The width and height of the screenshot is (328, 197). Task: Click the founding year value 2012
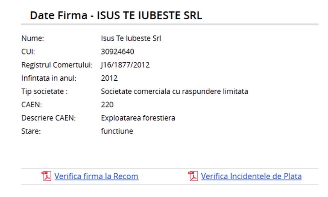(x=109, y=78)
